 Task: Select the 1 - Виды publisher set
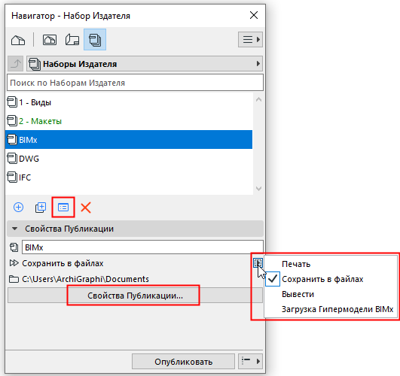129,102
